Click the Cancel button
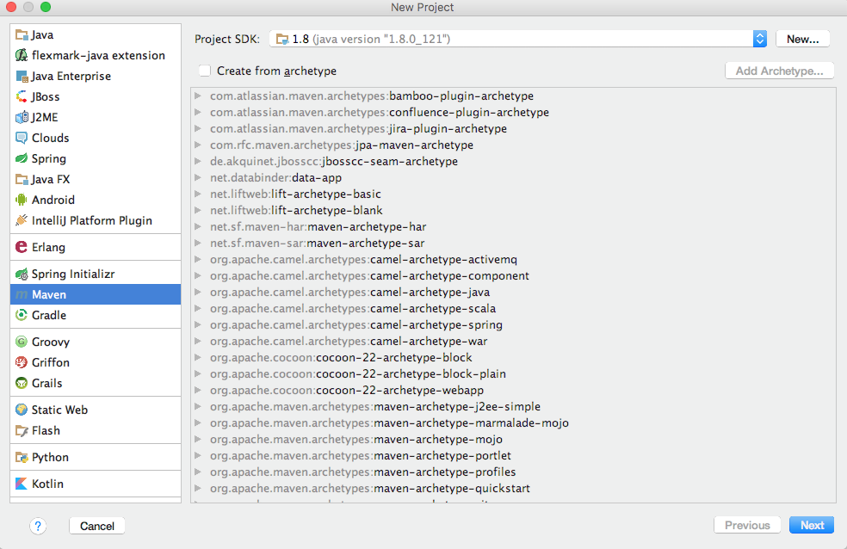The height and width of the screenshot is (549, 847). [97, 526]
